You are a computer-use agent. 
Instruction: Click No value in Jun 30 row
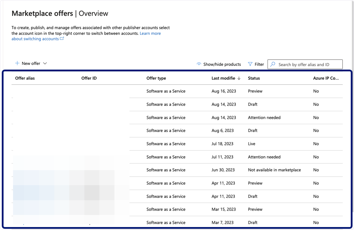(x=316, y=170)
